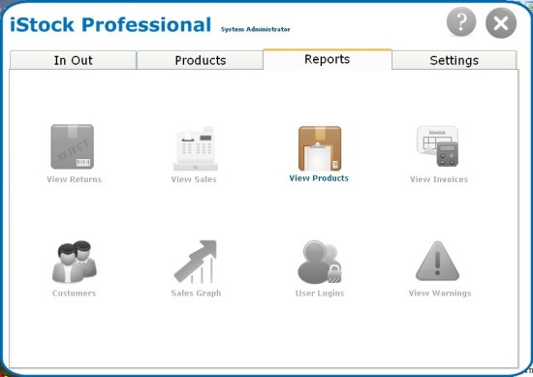Click the View Invoices text label
533x377 pixels.
[x=439, y=179]
